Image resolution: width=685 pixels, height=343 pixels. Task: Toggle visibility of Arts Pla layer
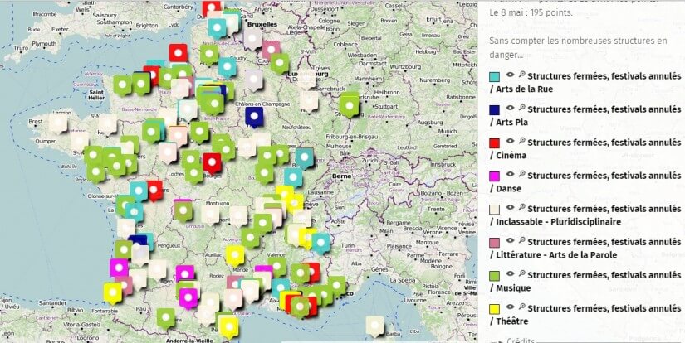point(510,108)
